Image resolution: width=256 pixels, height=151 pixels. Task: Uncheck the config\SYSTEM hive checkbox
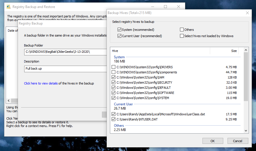(113, 98)
